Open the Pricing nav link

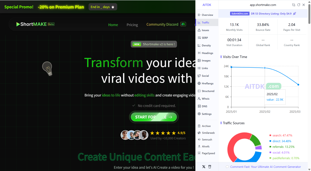(132, 25)
